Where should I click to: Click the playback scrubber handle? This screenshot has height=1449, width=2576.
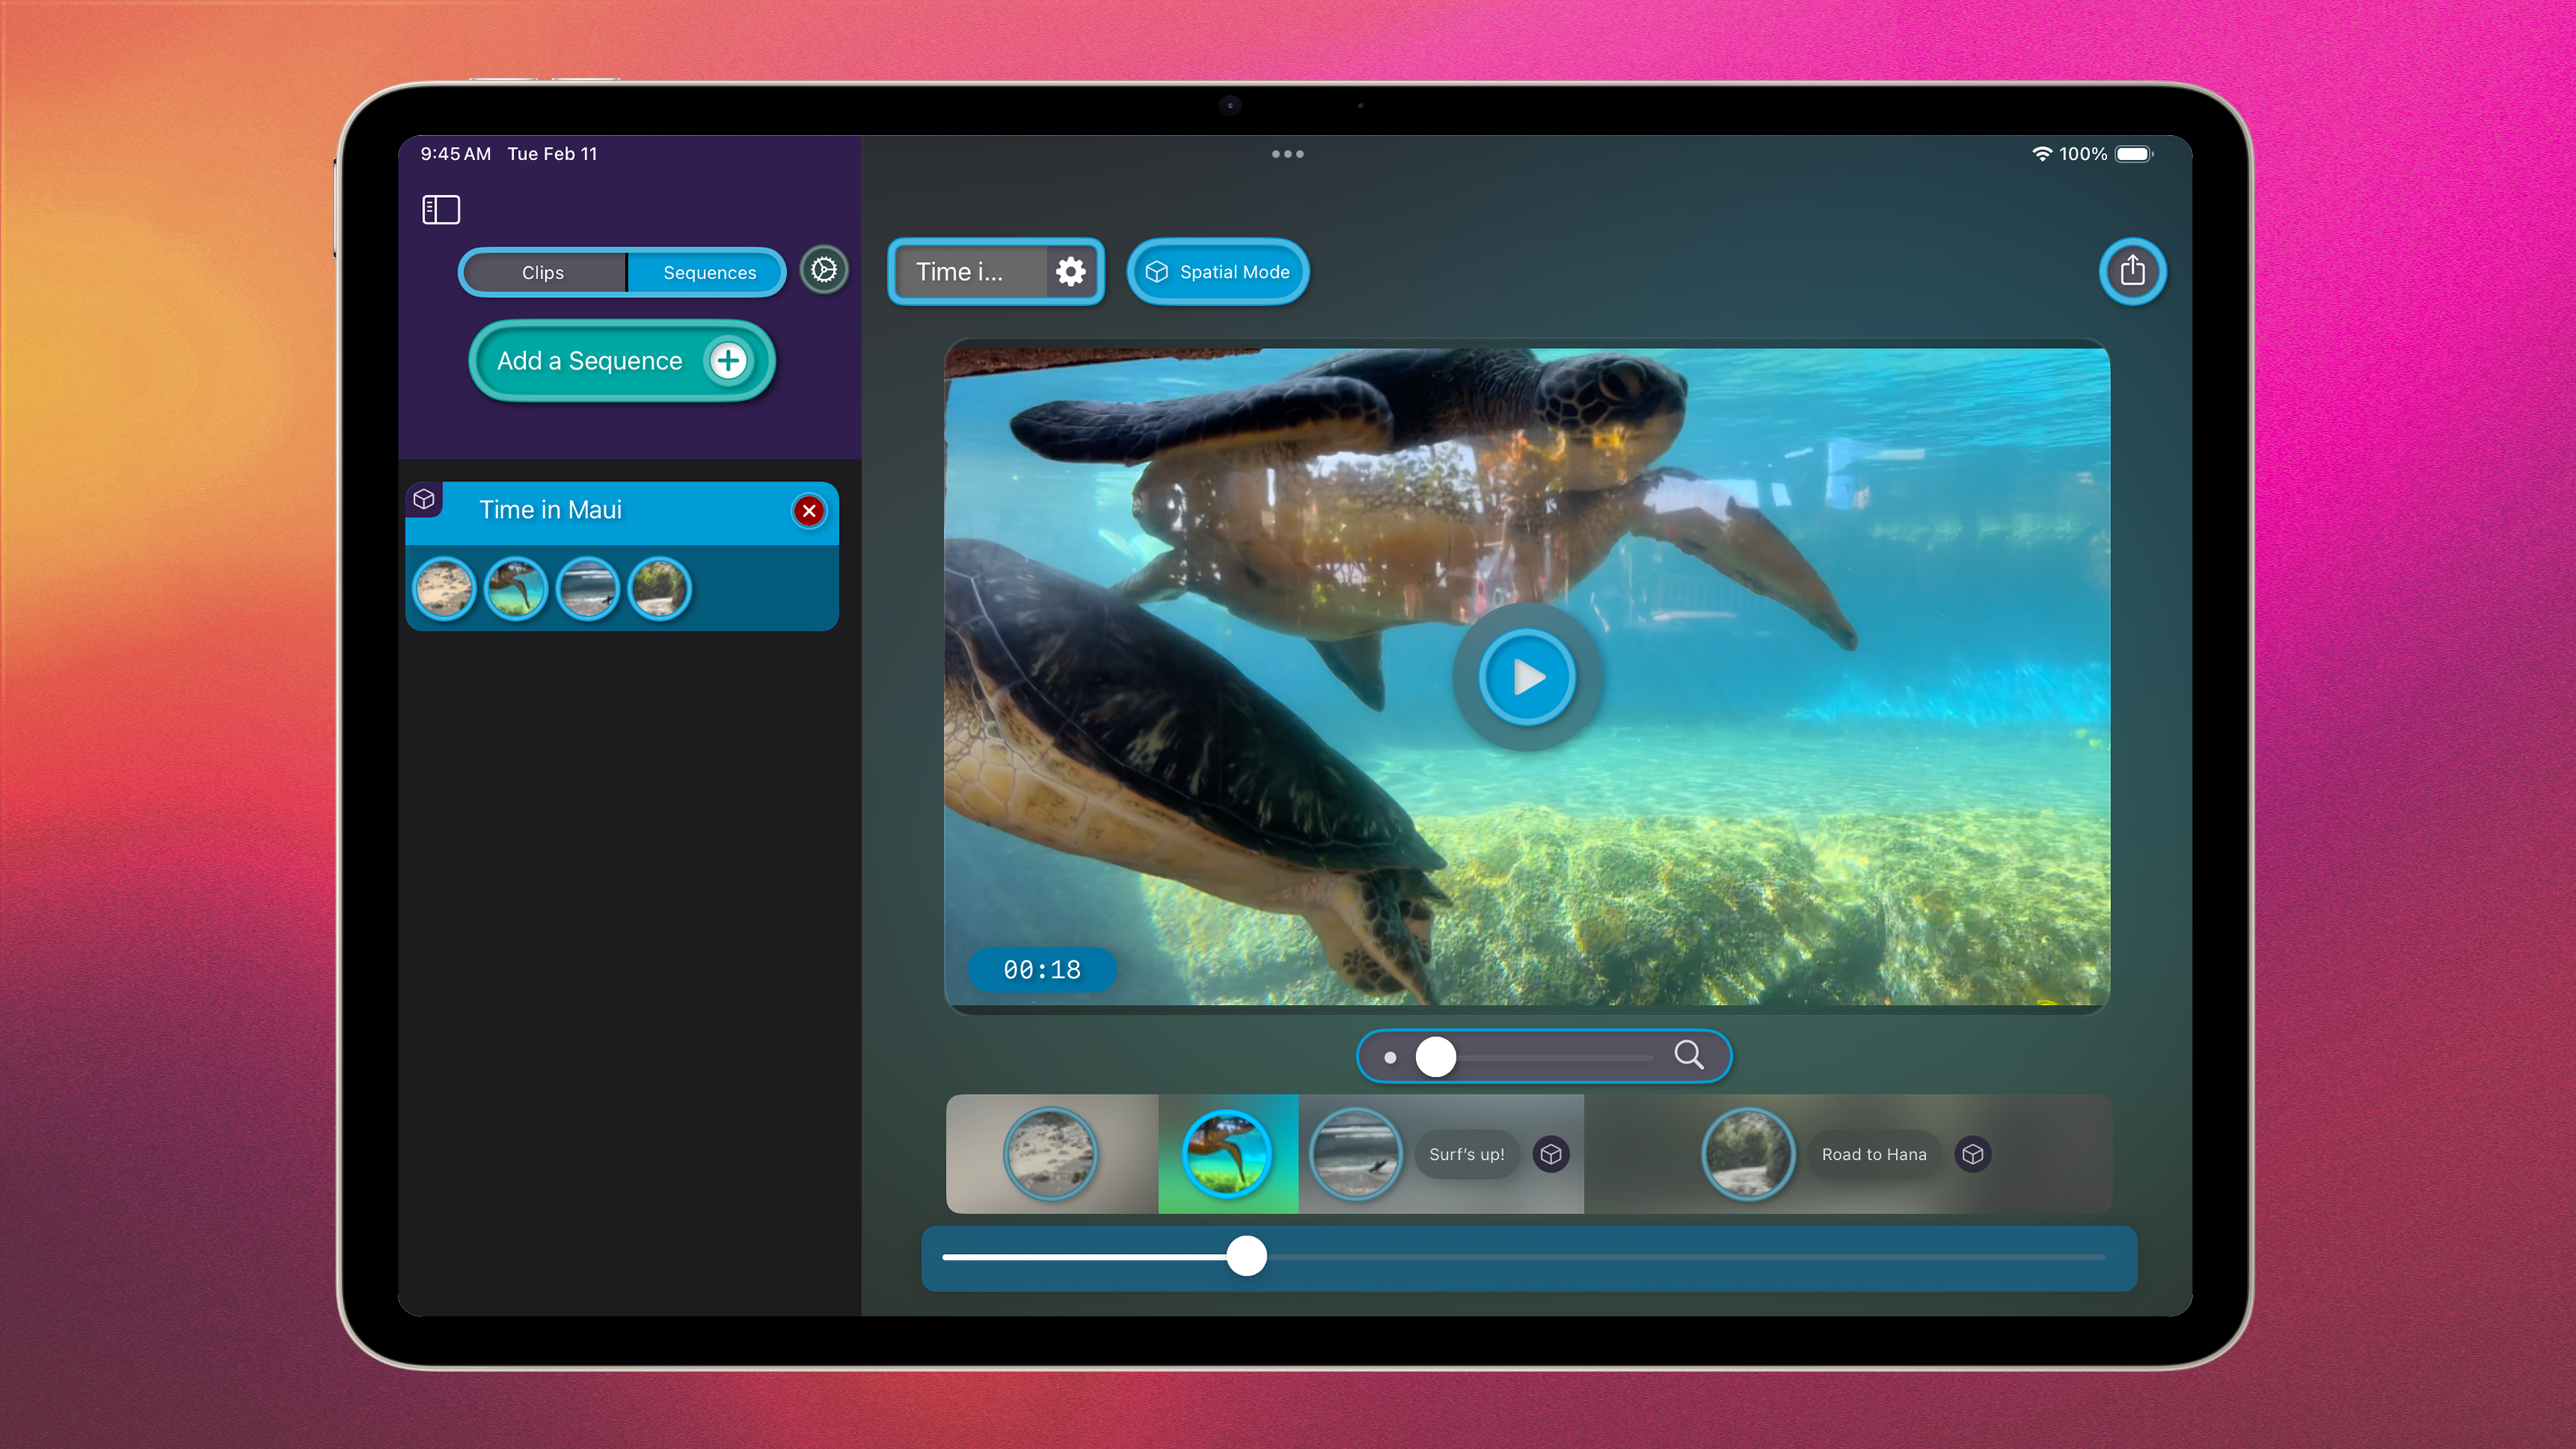1246,1256
